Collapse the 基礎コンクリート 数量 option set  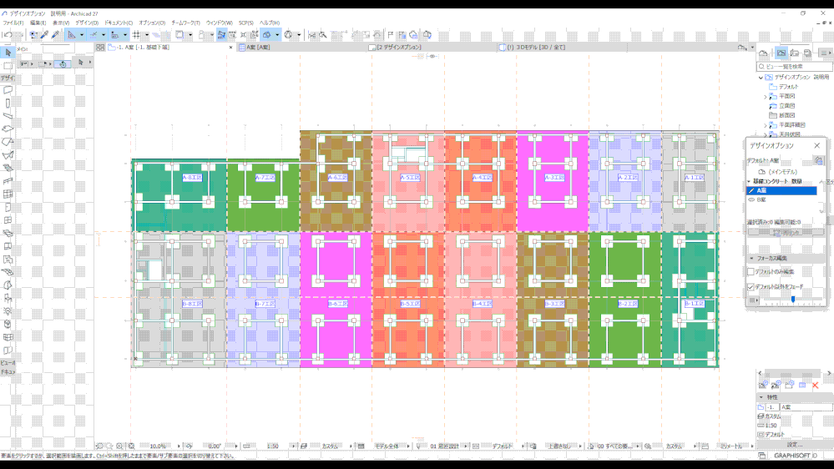point(749,182)
